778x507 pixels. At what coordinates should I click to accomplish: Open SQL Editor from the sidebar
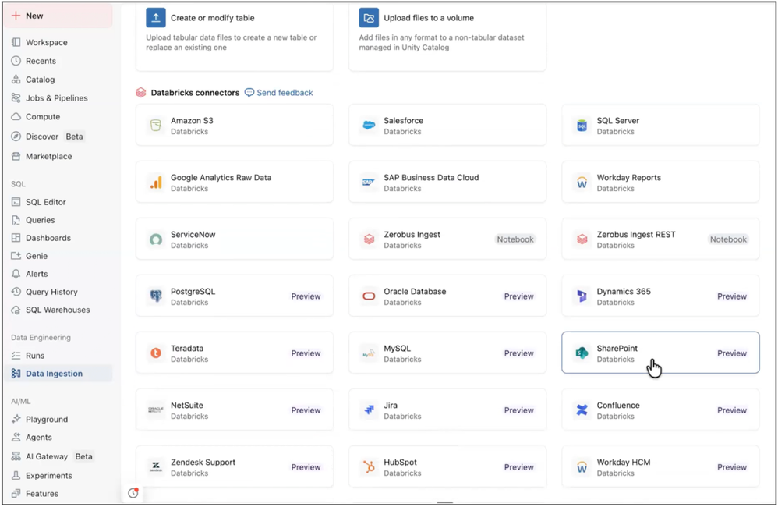tap(45, 202)
